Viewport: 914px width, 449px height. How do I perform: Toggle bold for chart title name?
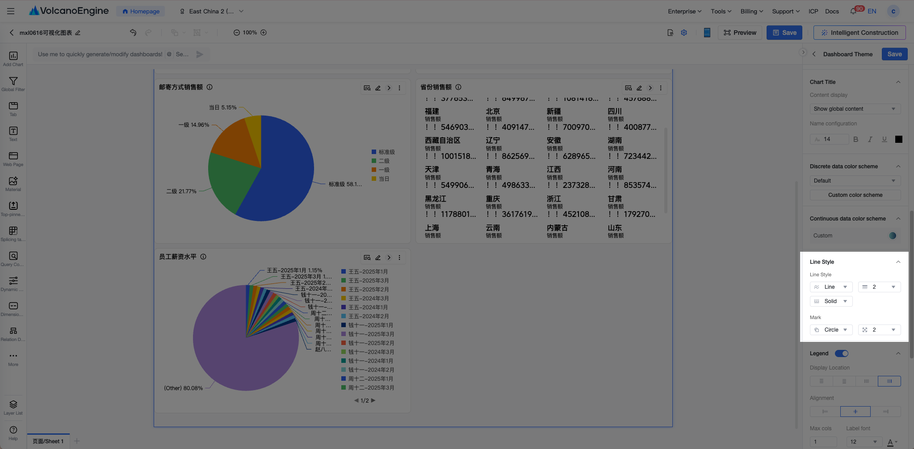tap(856, 139)
